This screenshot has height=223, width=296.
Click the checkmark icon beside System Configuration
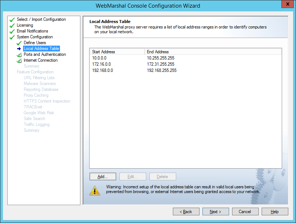(x=12, y=37)
